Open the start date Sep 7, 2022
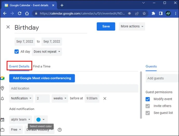Viewport: 179px width, 136px height. (x=25, y=42)
